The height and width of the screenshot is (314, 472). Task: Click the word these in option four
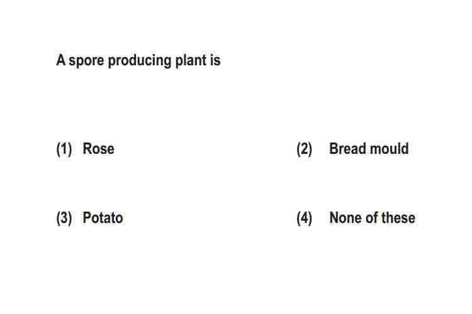click(398, 218)
